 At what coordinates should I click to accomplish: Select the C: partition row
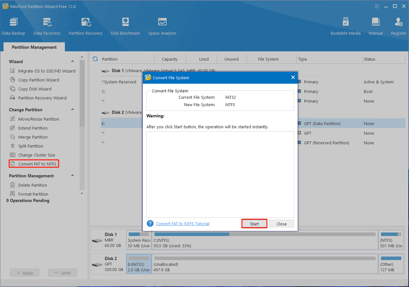pyautogui.click(x=253, y=91)
